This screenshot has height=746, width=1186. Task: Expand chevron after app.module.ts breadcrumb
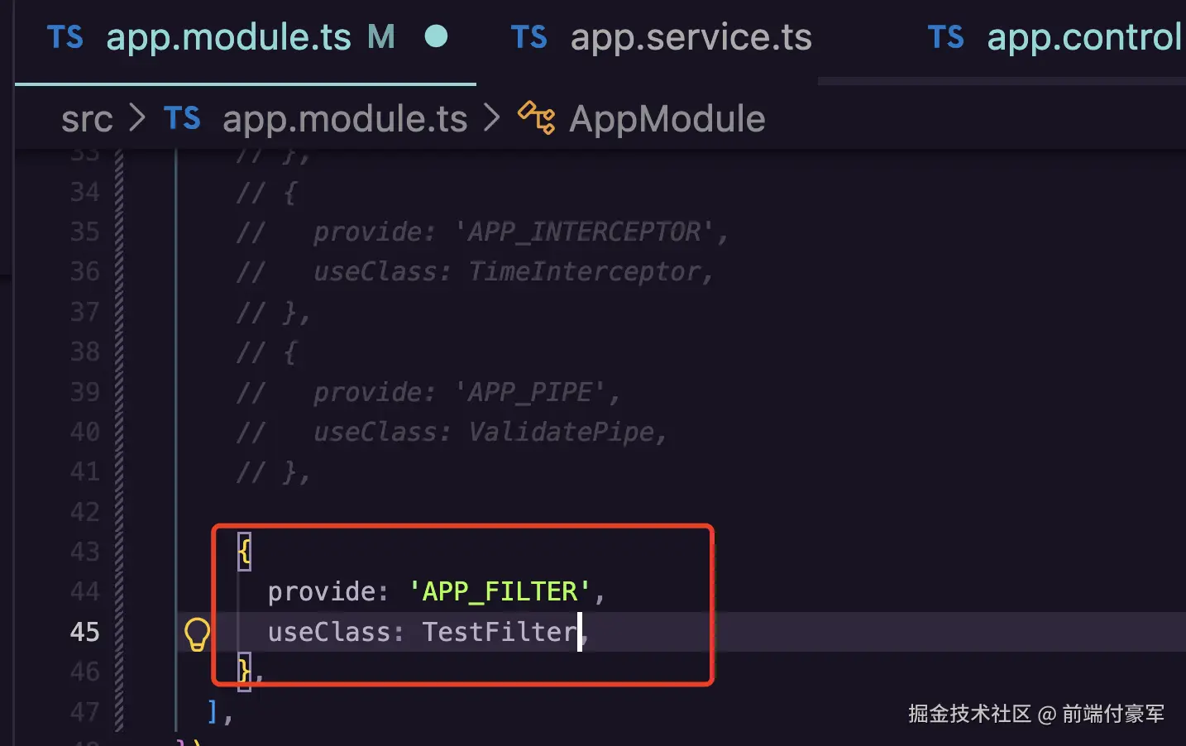(492, 117)
